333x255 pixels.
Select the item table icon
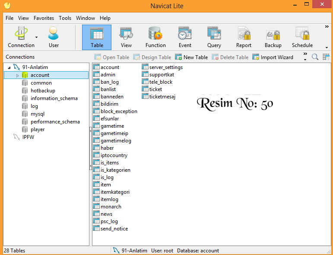(x=96, y=184)
